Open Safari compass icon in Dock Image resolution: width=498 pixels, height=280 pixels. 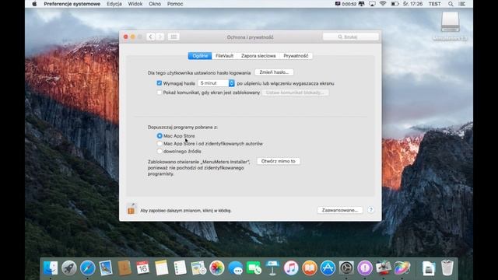[88, 268]
